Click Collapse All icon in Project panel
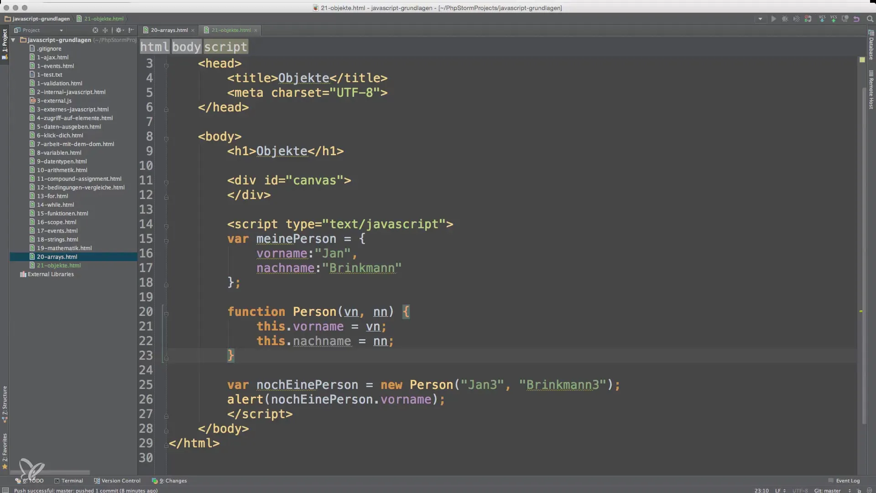The height and width of the screenshot is (493, 876). pyautogui.click(x=105, y=30)
